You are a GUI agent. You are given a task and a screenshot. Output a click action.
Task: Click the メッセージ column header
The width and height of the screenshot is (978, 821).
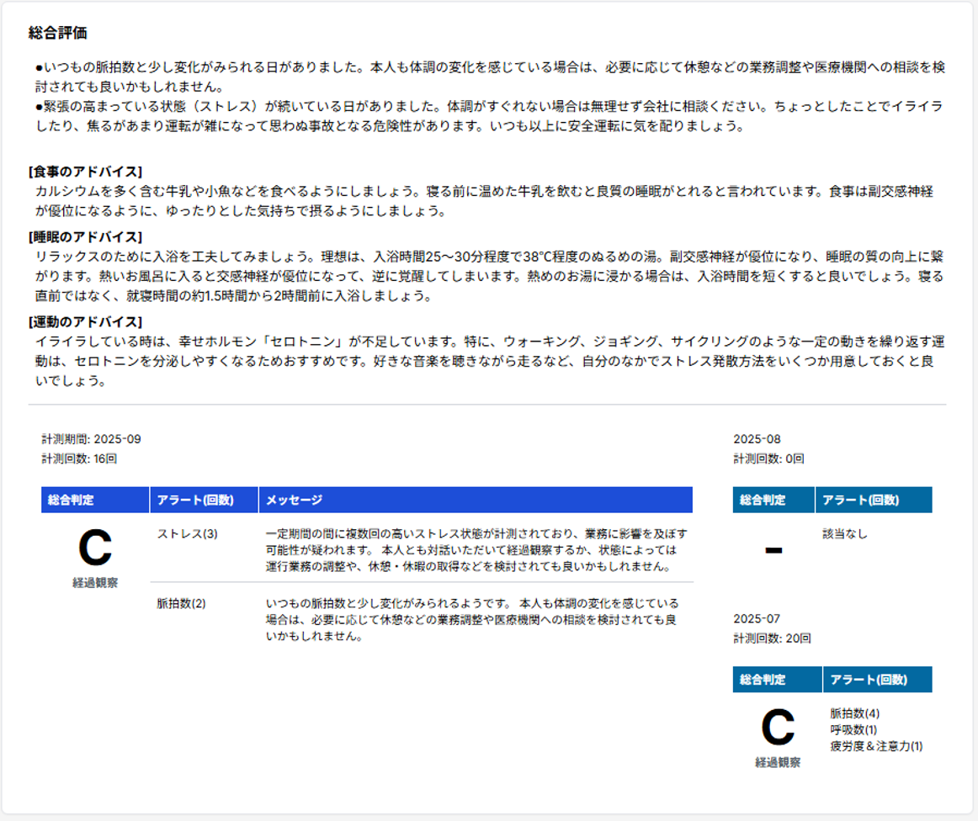(x=294, y=500)
